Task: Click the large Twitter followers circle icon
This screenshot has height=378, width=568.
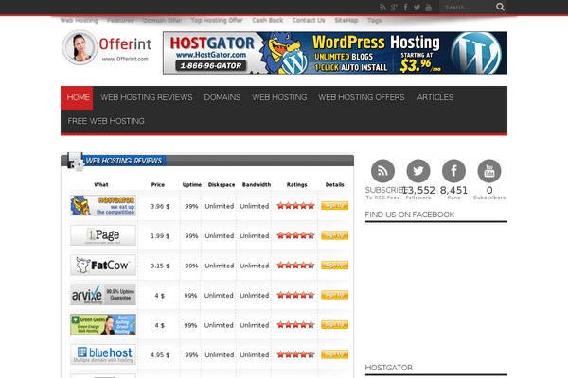Action: point(418,171)
